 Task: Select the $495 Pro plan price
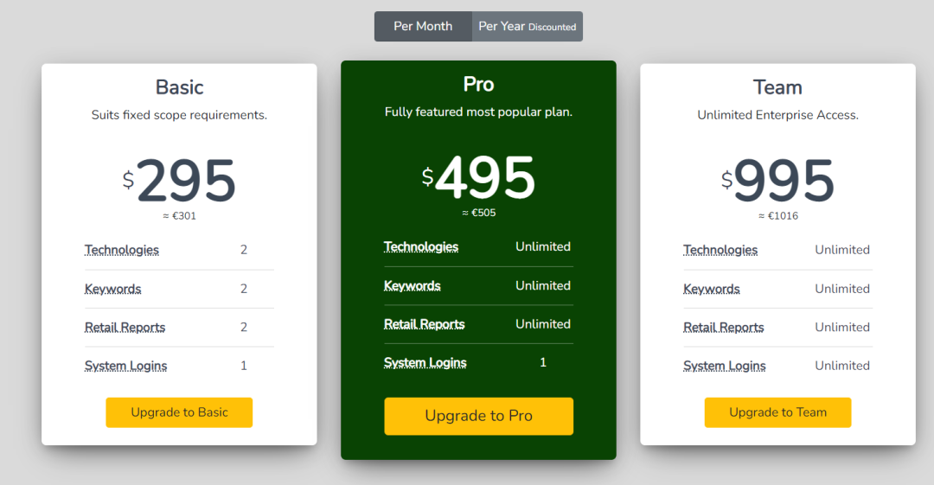click(479, 177)
